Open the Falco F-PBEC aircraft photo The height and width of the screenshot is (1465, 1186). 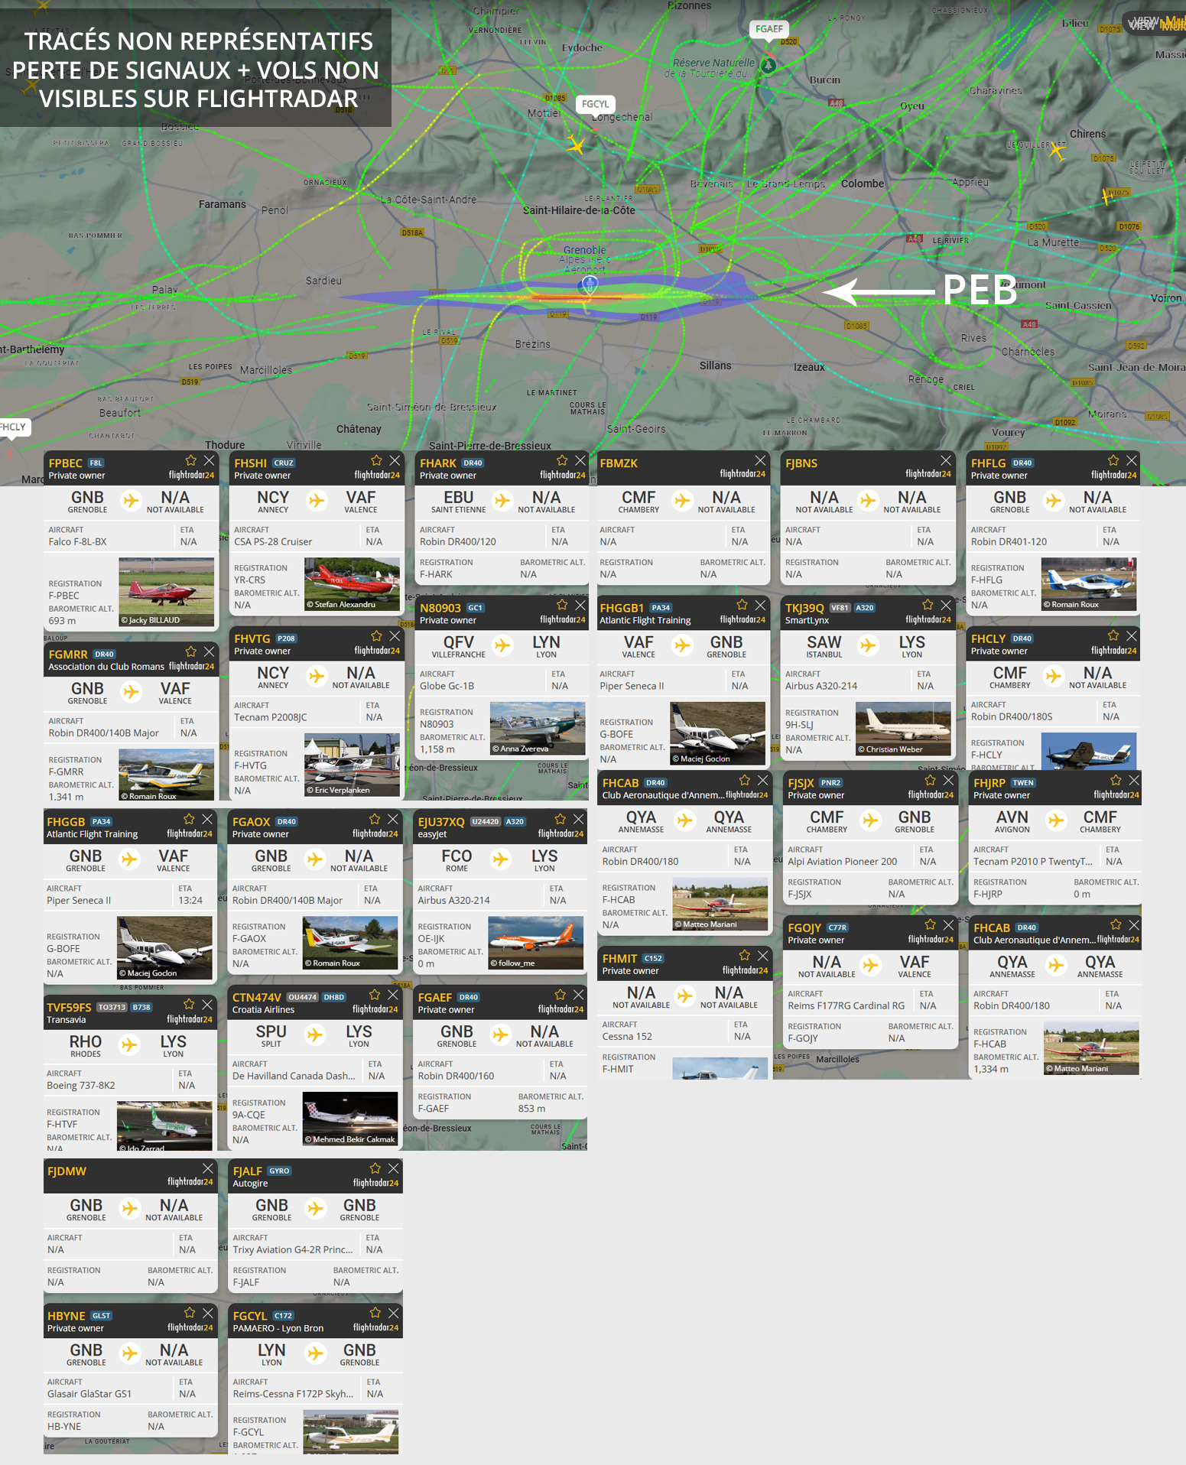tap(166, 591)
